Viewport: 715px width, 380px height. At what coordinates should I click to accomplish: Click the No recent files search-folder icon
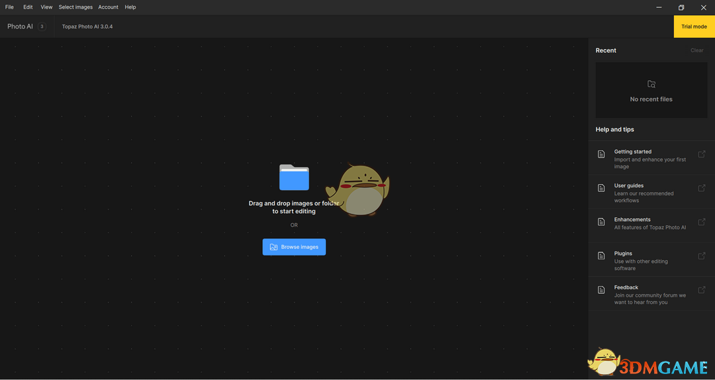pyautogui.click(x=651, y=84)
